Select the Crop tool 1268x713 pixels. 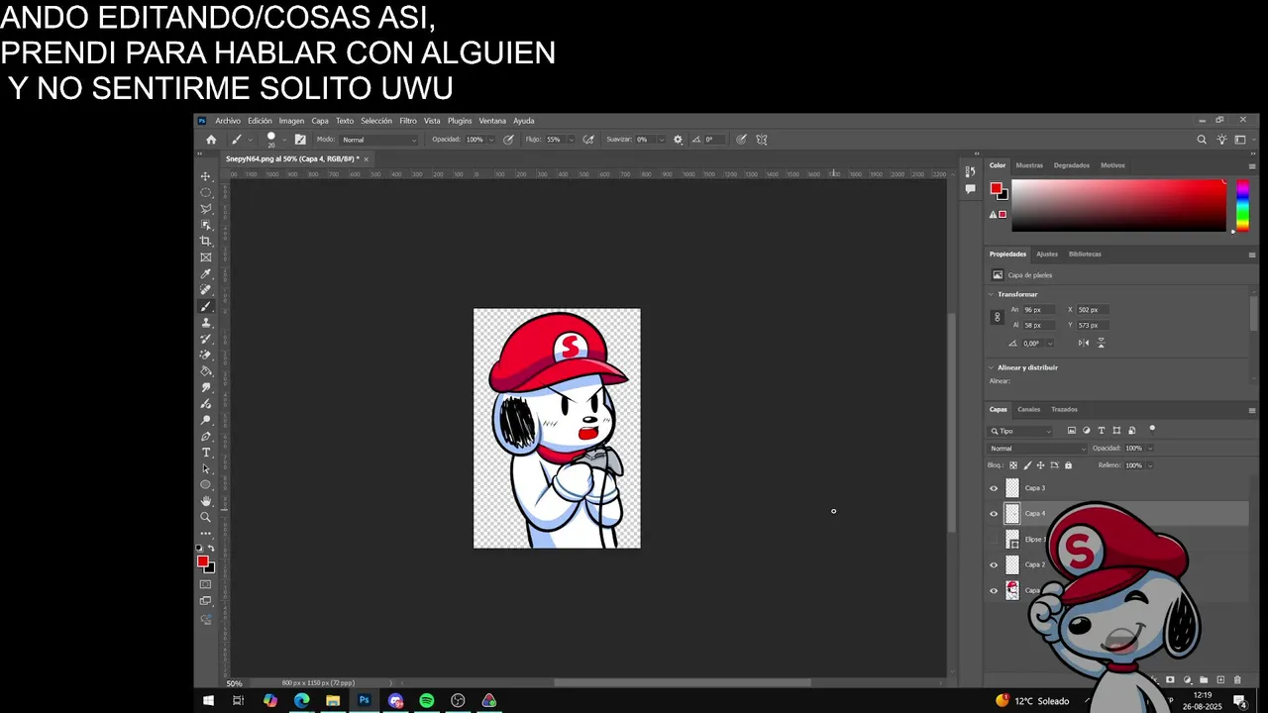(206, 241)
